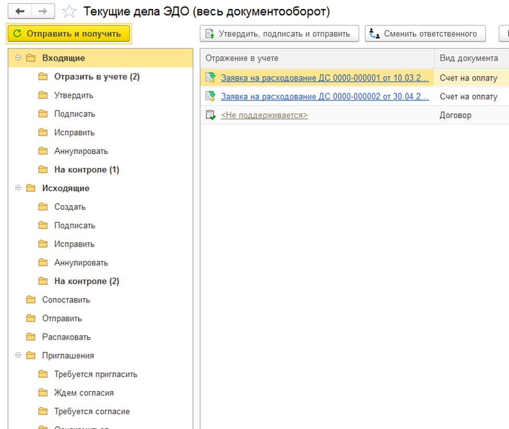509x429 pixels.
Task: Click folder icon next to Входящие
Action: (x=31, y=58)
